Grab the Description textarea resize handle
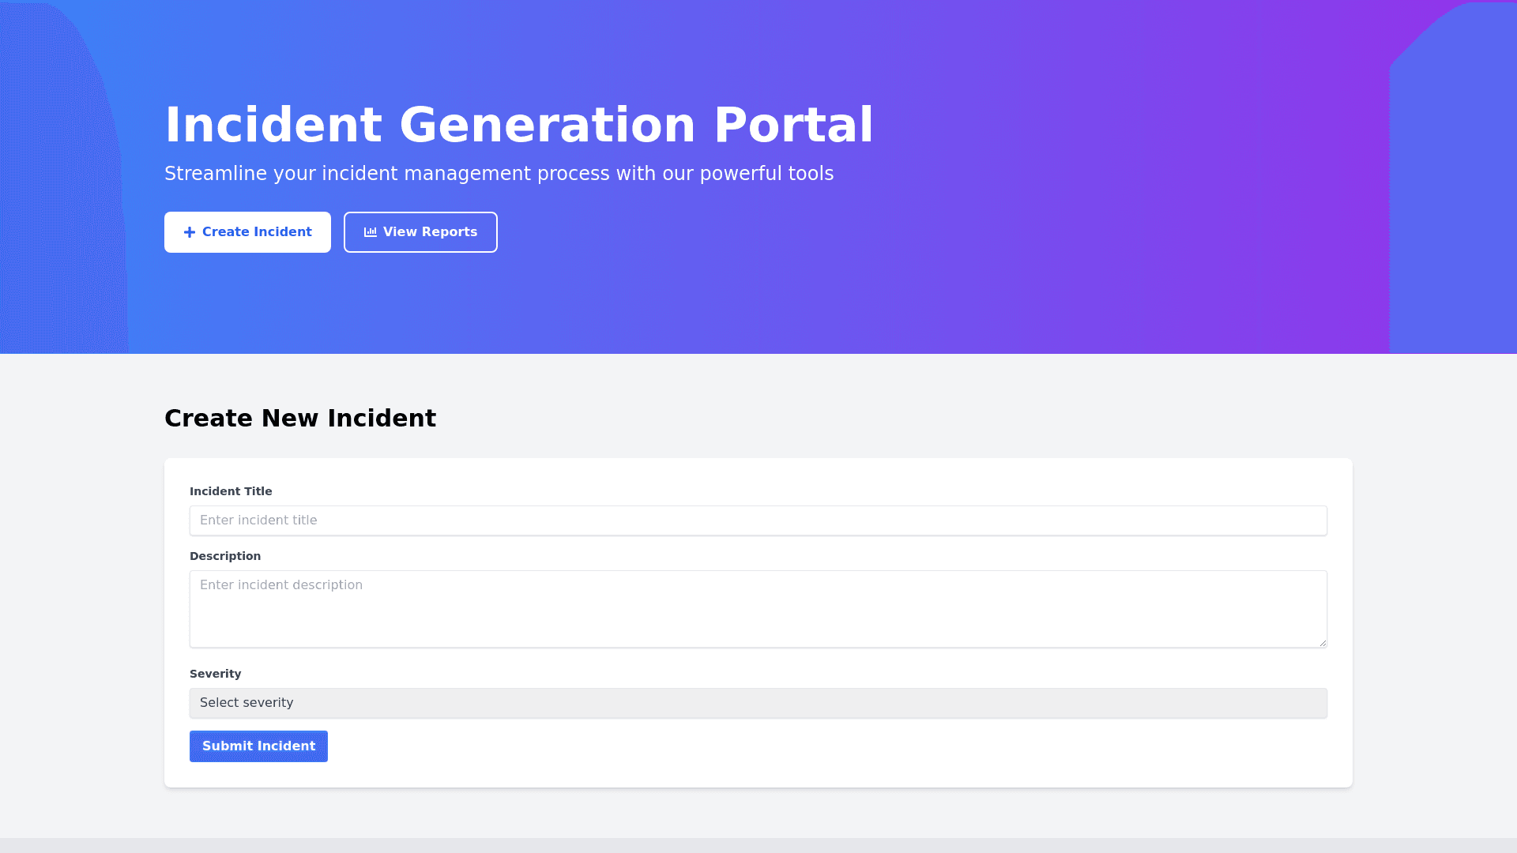Screen dimensions: 1517x853 (x=1323, y=643)
